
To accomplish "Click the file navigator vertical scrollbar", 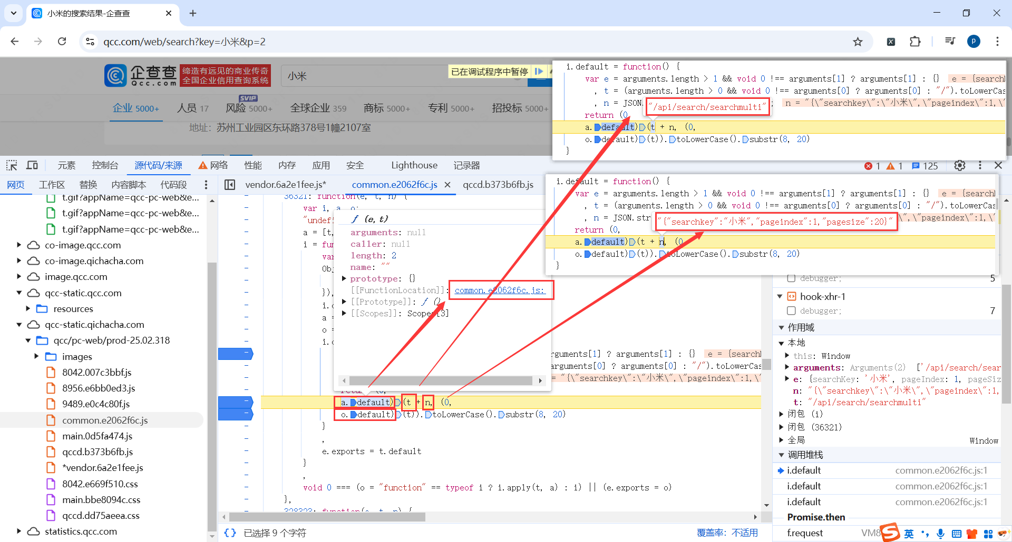I will (x=212, y=396).
